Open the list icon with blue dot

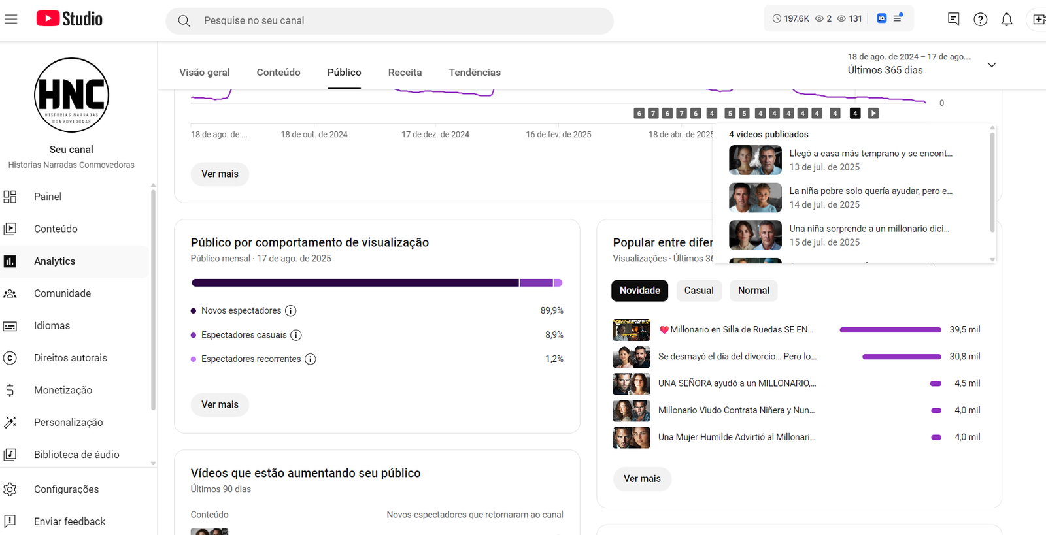point(898,18)
